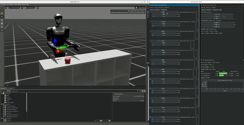Screen dimensions: 244x125
Task: Expand the localhost tree node
Action: tap(4, 113)
